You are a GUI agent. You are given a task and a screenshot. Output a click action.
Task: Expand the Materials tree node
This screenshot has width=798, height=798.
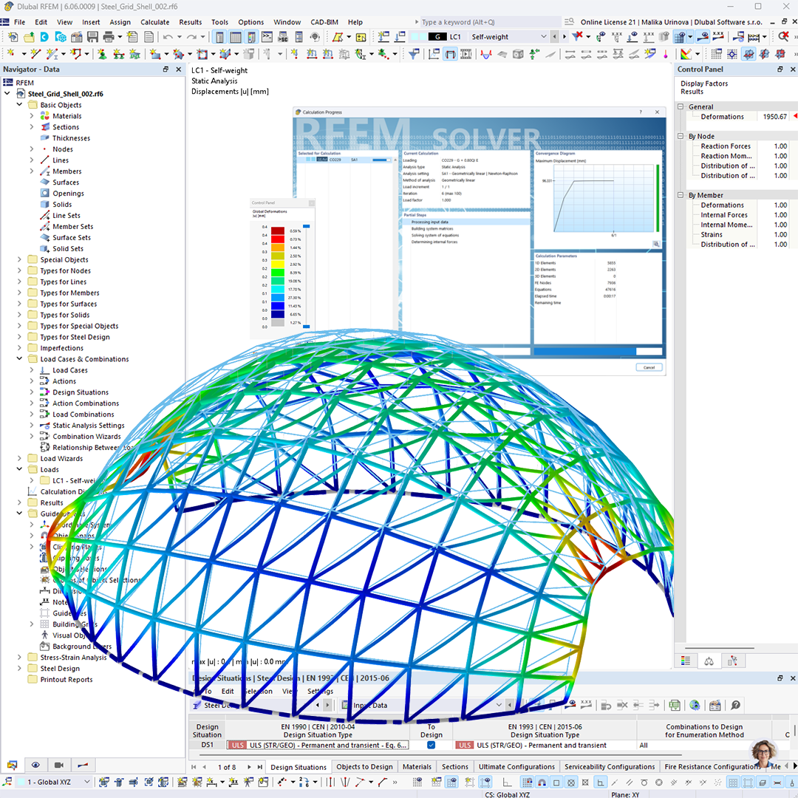pos(32,116)
